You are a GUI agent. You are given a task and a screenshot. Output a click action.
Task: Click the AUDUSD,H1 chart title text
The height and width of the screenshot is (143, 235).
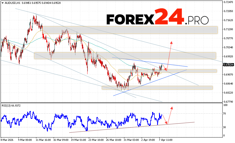point(13,3)
